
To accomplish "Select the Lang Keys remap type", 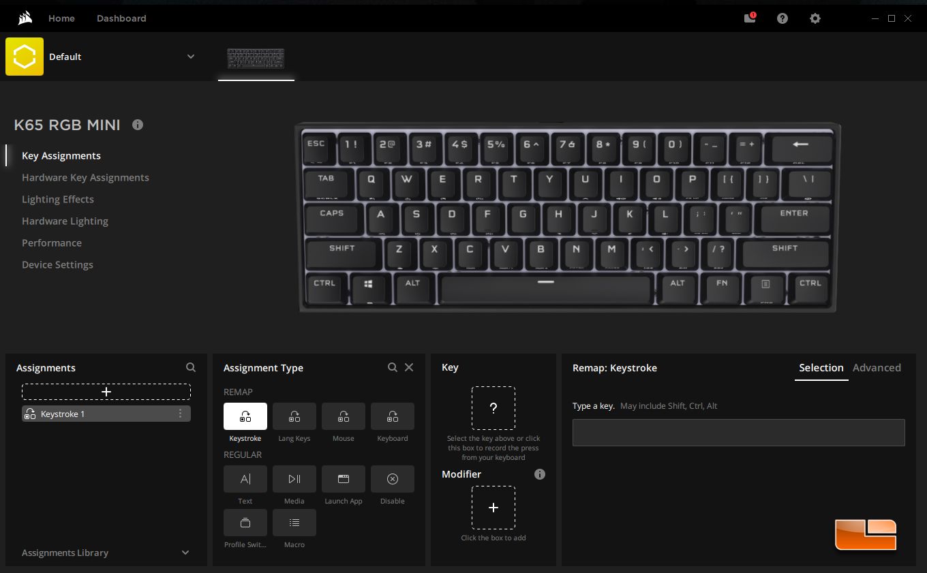I will click(294, 416).
